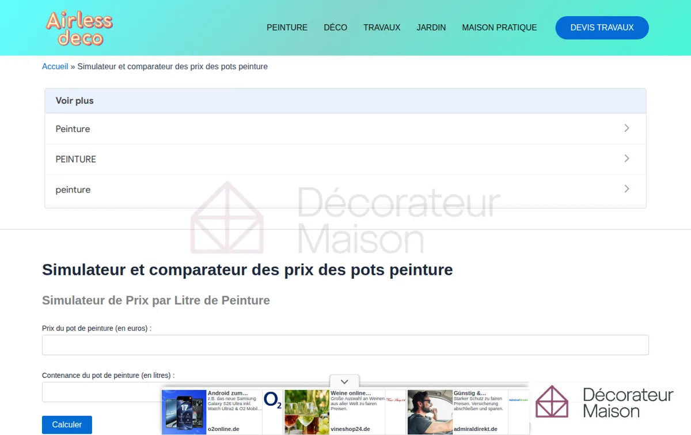The height and width of the screenshot is (435, 691).
Task: Click the 'Android zum' ad headline
Action: (228, 394)
